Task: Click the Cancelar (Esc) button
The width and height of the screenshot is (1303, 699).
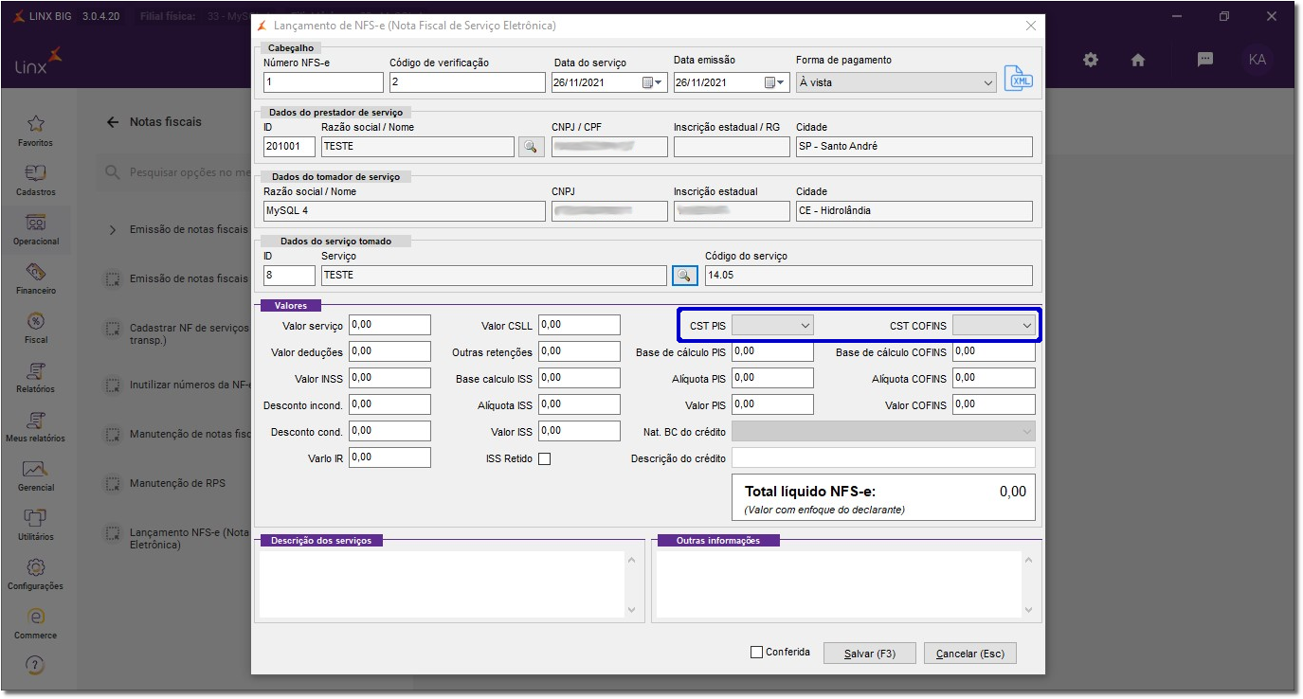Action: point(970,654)
